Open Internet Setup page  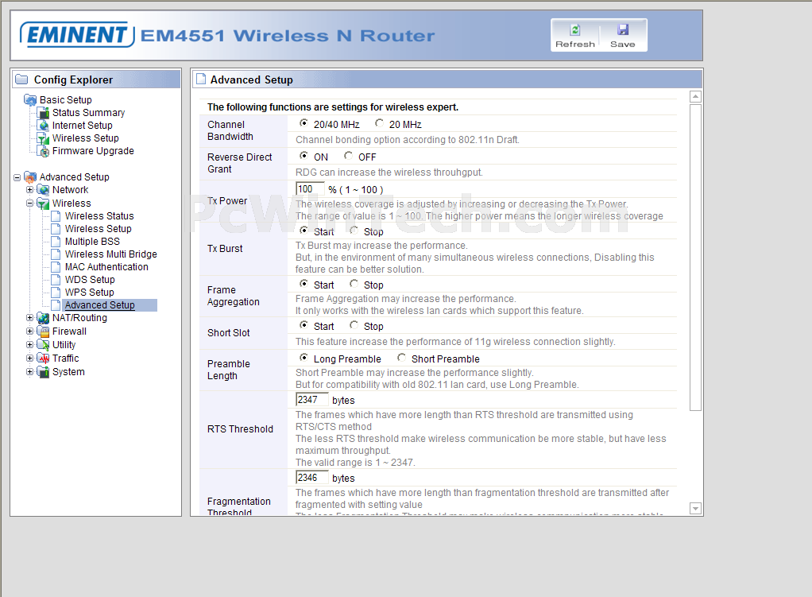tap(83, 126)
